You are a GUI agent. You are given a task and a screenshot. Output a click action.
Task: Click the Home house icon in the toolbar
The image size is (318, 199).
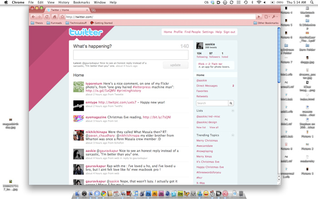point(55,17)
